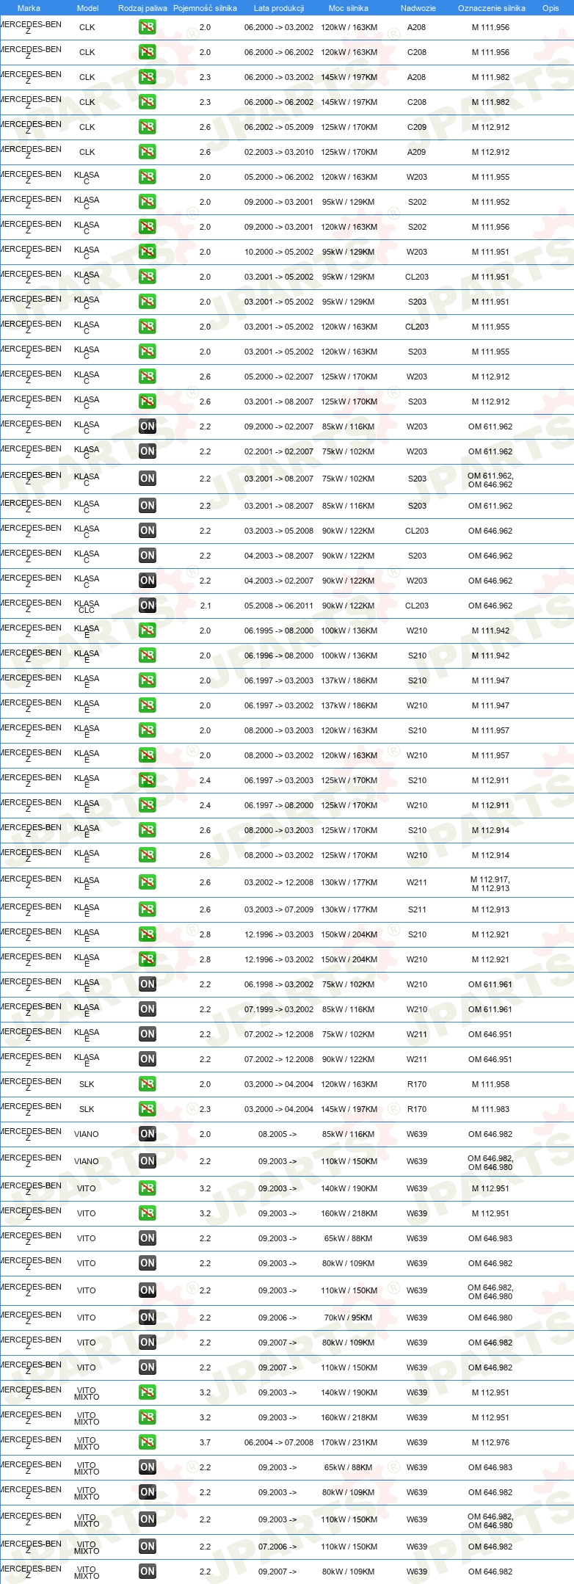Click petrol icon in VITO 140kW / 190KM row

tap(147, 1188)
